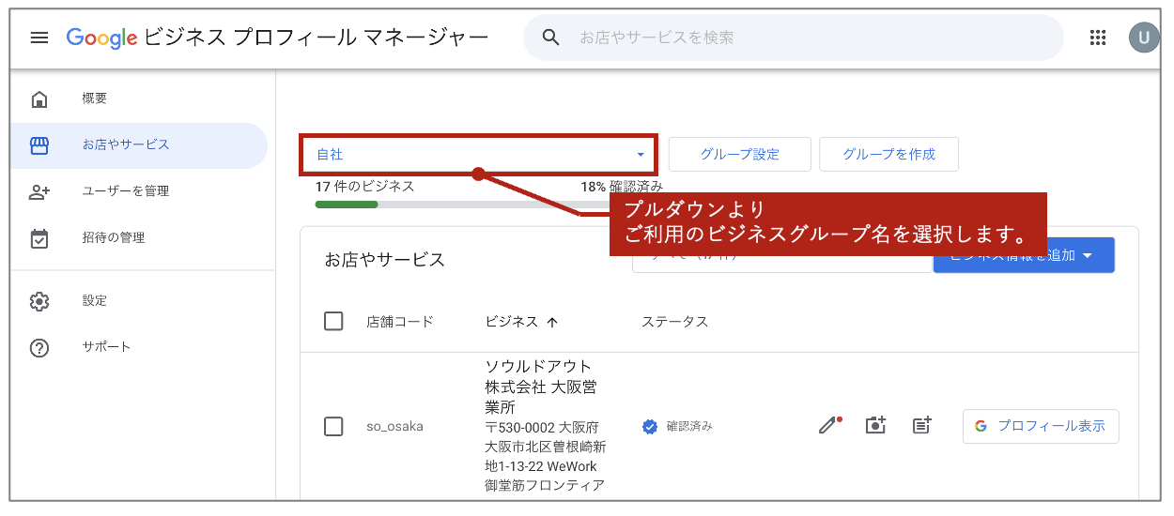
Task: Click the グループを作成 button
Action: click(x=888, y=155)
